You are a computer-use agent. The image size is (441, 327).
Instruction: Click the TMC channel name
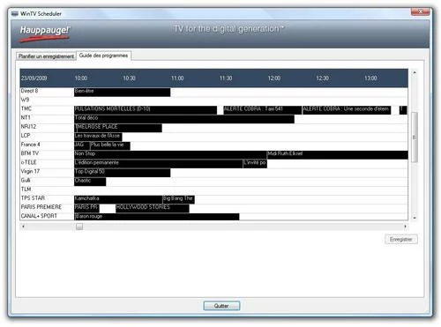pos(26,108)
